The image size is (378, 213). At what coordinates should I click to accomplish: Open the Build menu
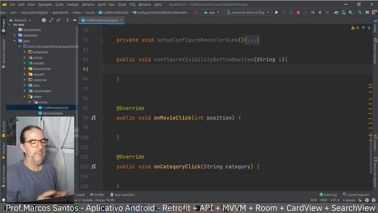[102, 5]
